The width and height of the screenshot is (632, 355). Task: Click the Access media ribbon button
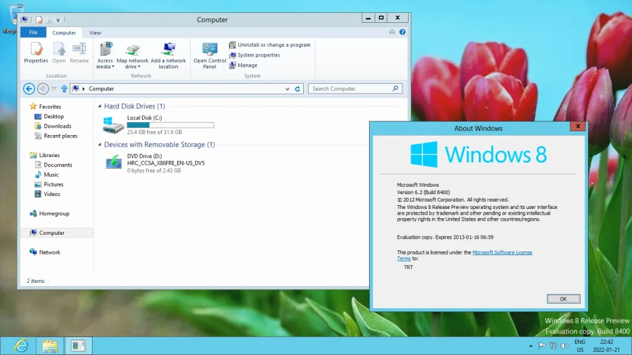105,55
